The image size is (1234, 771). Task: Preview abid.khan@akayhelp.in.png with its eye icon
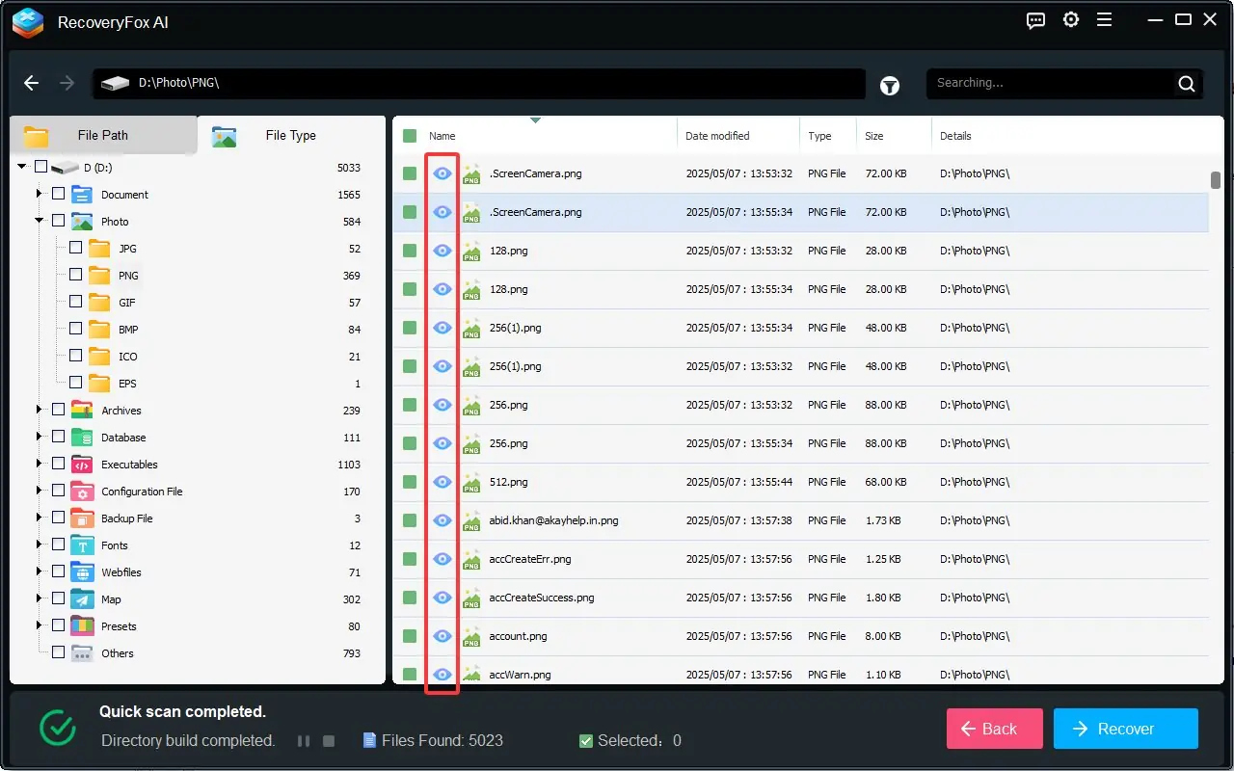[x=443, y=520]
